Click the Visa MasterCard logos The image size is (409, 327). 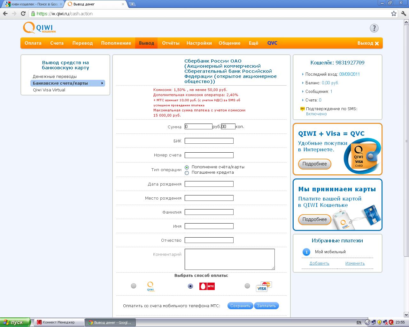pos(264,286)
